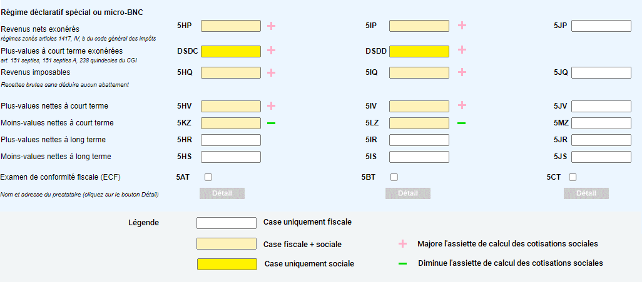The height and width of the screenshot is (282, 642).
Task: Click the pink plus icon beside field 5HP
Action: tap(272, 26)
